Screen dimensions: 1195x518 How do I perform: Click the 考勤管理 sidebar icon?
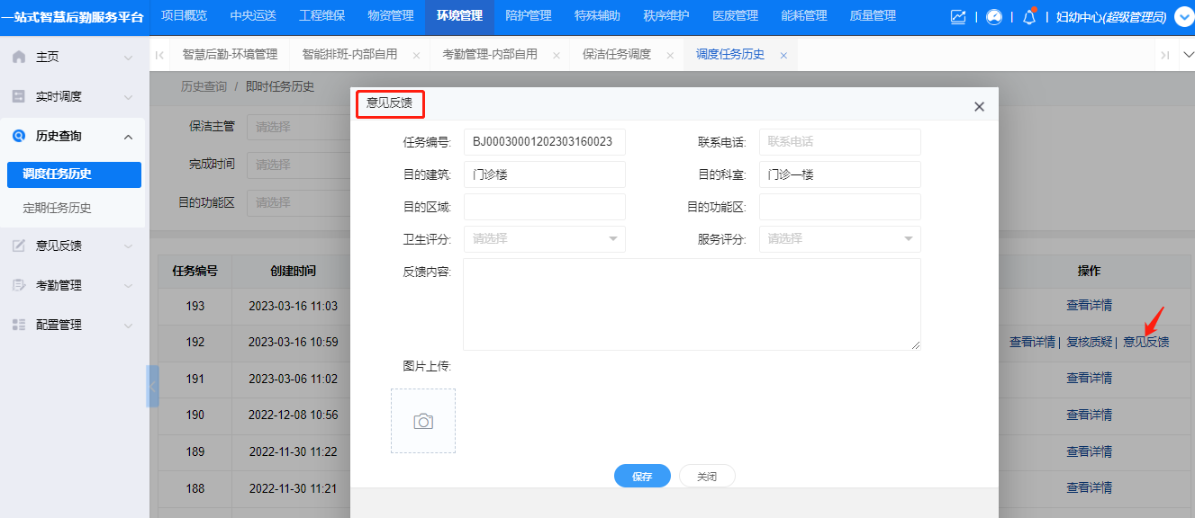(19, 285)
